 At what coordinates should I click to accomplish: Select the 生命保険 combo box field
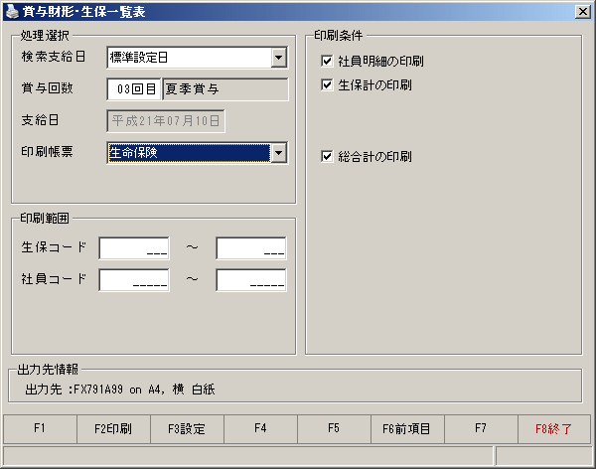(x=190, y=153)
